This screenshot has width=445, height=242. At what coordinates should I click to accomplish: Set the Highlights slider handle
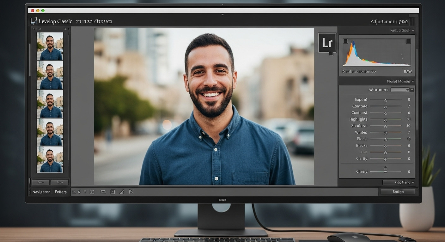[386, 120]
